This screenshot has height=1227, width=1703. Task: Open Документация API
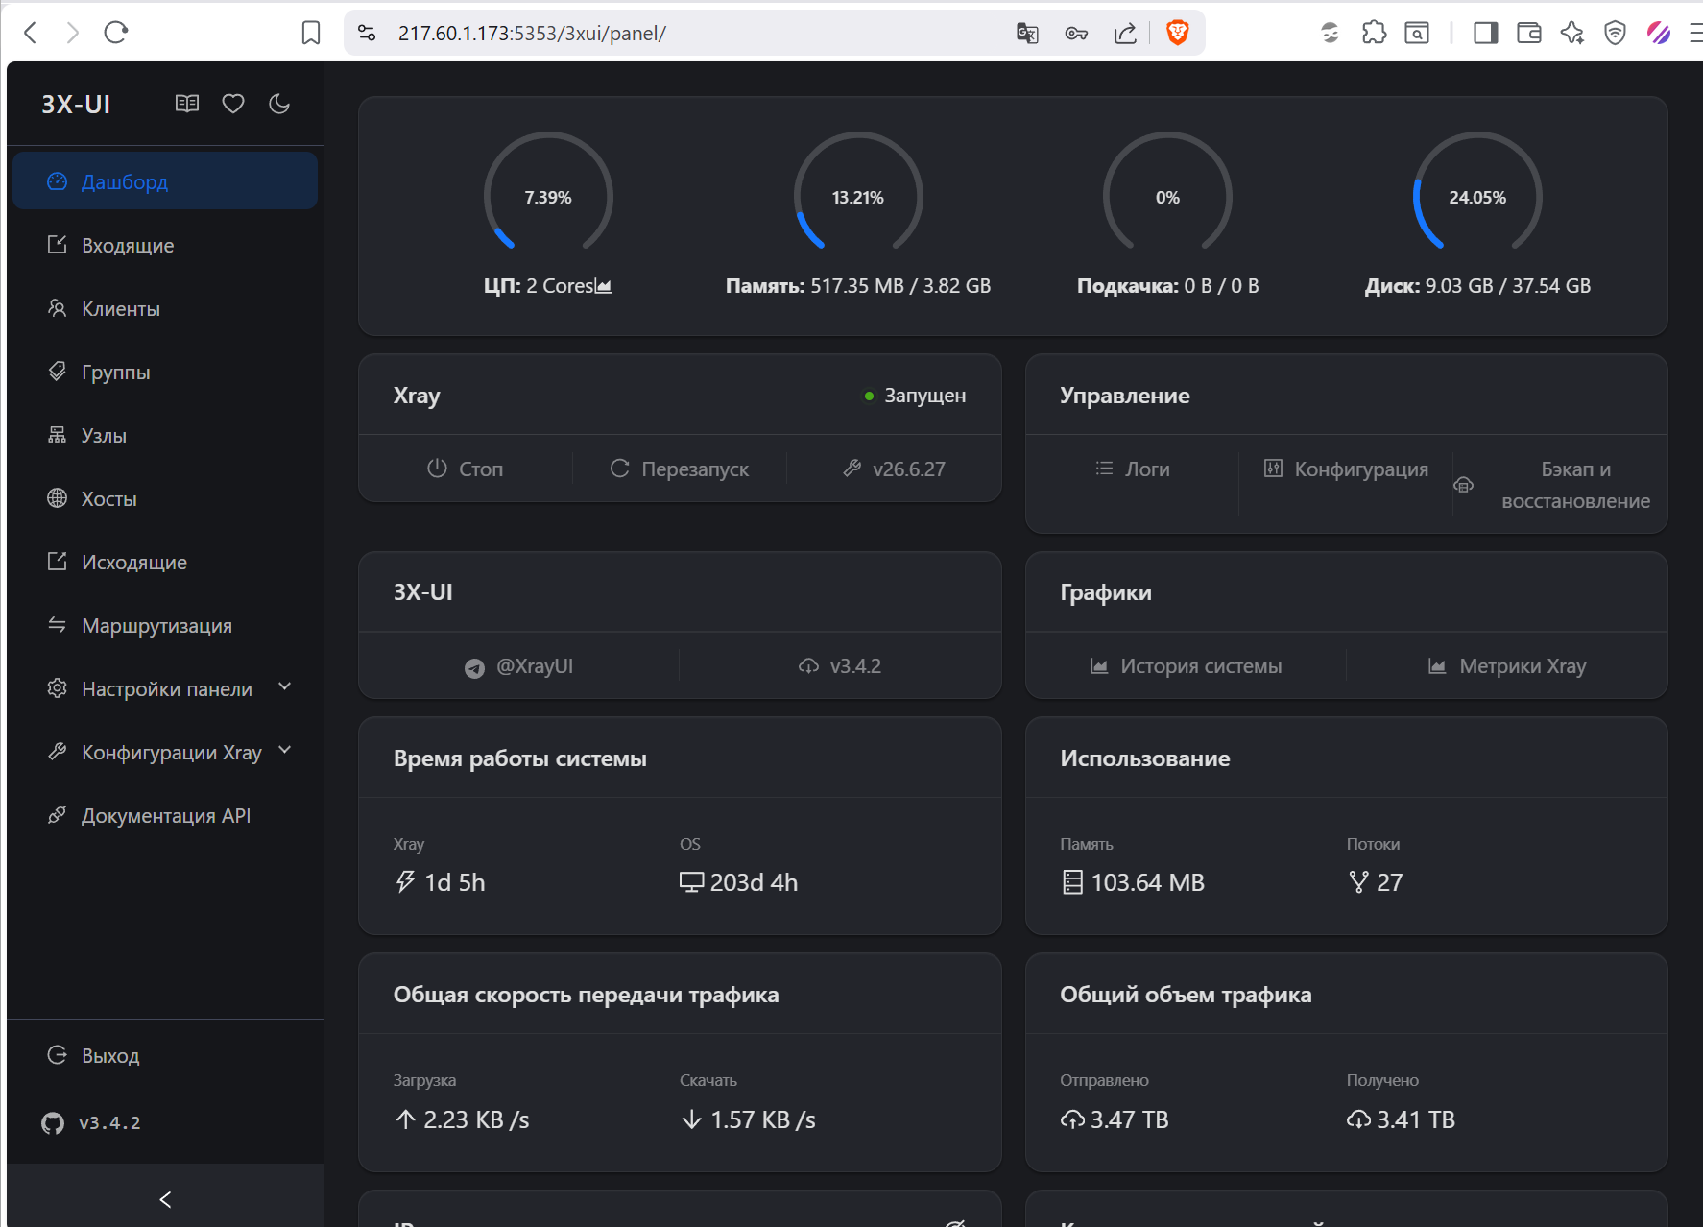[165, 815]
